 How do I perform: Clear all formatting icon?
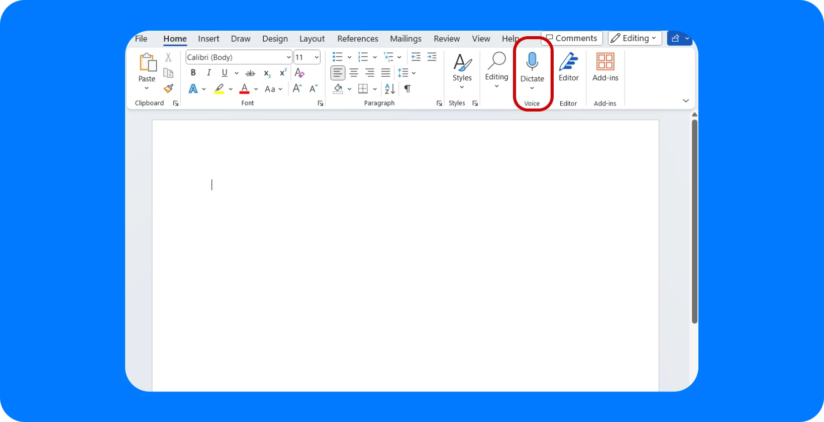299,73
